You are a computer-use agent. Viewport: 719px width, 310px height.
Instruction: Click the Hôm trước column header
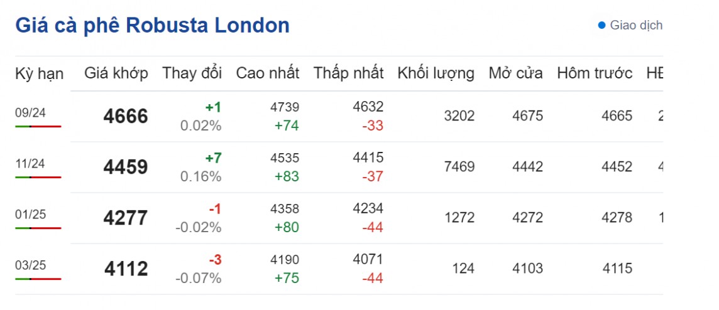(x=594, y=73)
